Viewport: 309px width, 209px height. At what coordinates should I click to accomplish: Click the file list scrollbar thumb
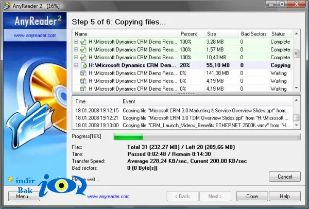296,54
